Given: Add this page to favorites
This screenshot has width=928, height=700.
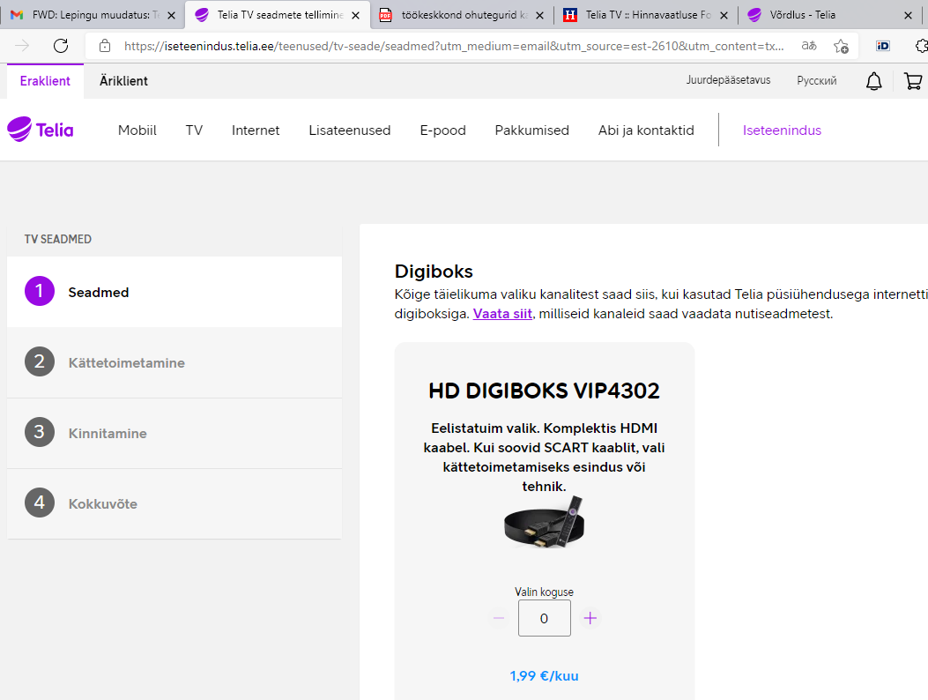Looking at the screenshot, I should (x=841, y=46).
